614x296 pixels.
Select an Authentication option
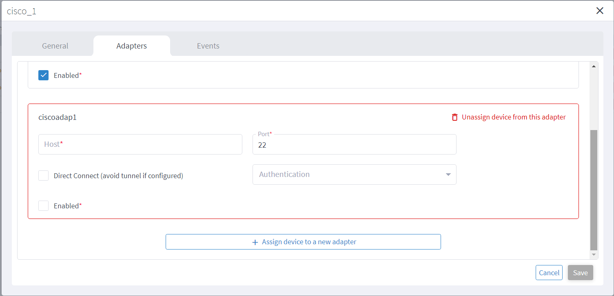tap(355, 174)
